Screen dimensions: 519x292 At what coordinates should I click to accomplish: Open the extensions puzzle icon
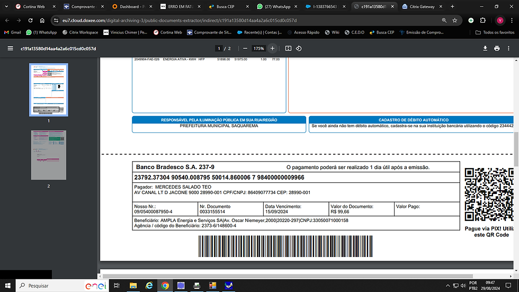click(483, 21)
